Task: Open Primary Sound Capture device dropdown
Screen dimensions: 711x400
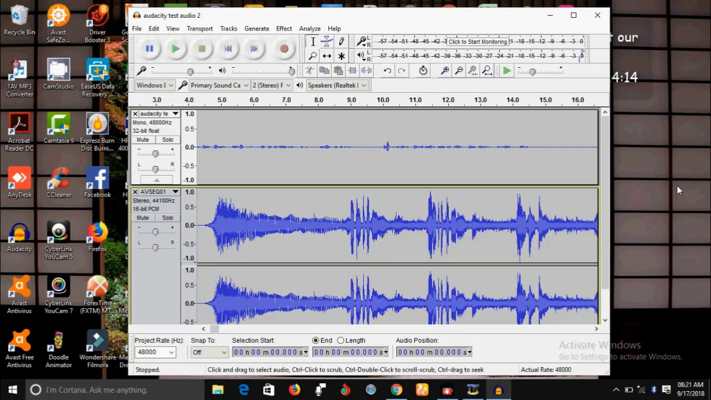Action: 219,85
